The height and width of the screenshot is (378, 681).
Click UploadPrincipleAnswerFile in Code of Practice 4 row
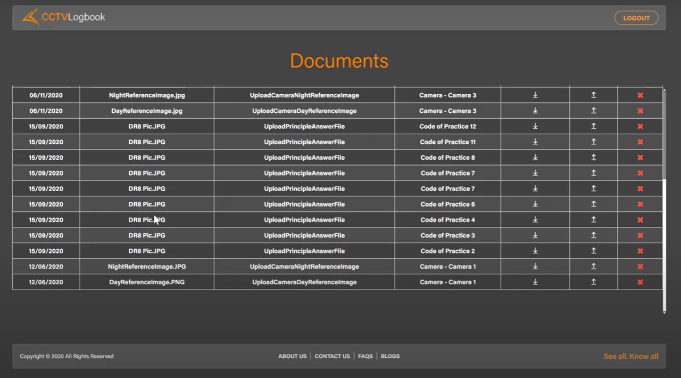[304, 220]
